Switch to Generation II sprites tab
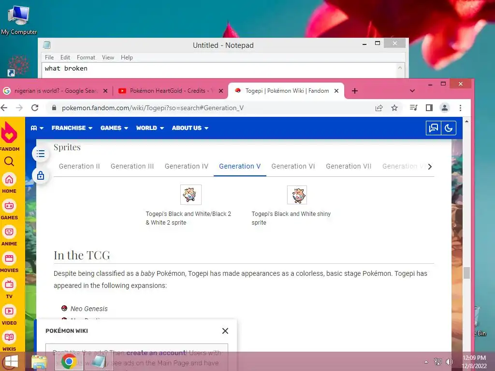 pyautogui.click(x=79, y=166)
